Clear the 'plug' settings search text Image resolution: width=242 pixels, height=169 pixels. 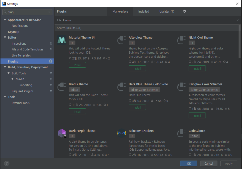click(x=50, y=12)
